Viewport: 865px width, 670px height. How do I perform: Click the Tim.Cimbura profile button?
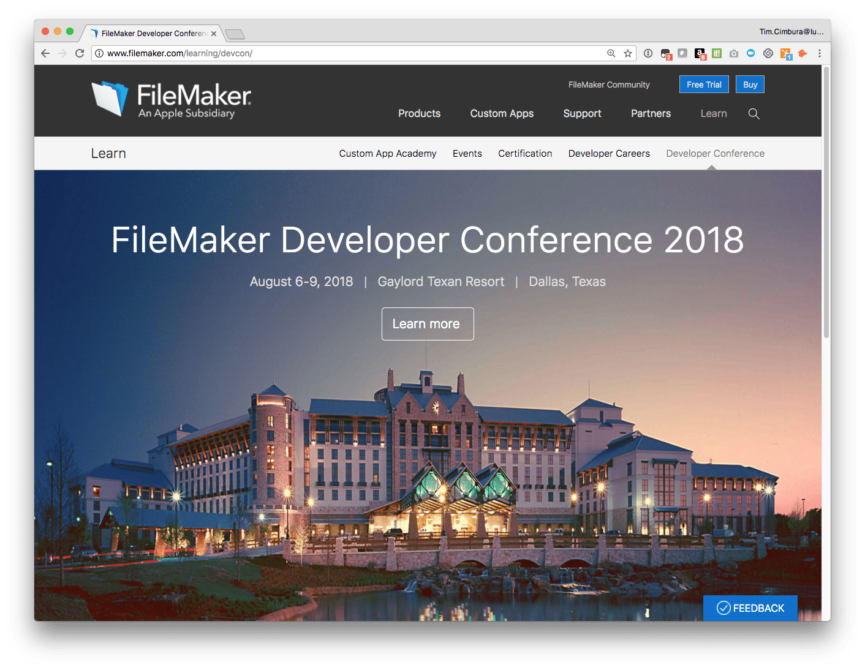[791, 32]
